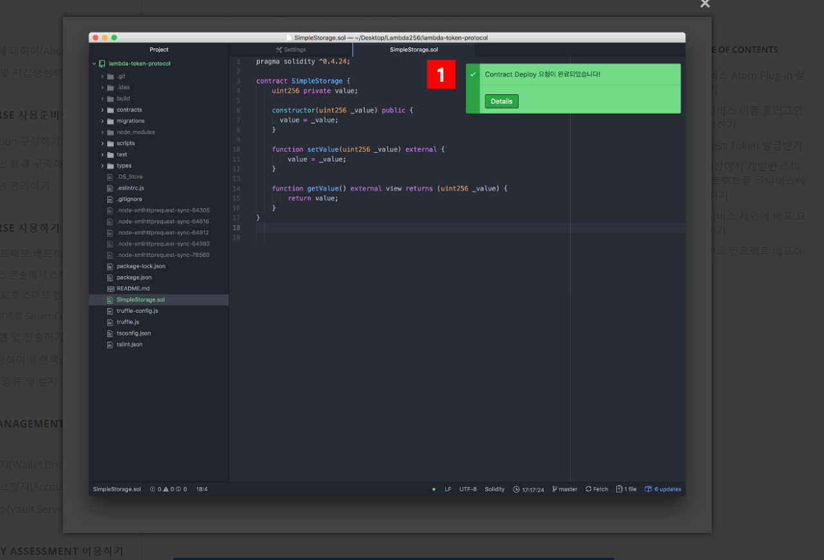Image resolution: width=824 pixels, height=560 pixels.
Task: Click the 6 updates package icon
Action: click(648, 489)
